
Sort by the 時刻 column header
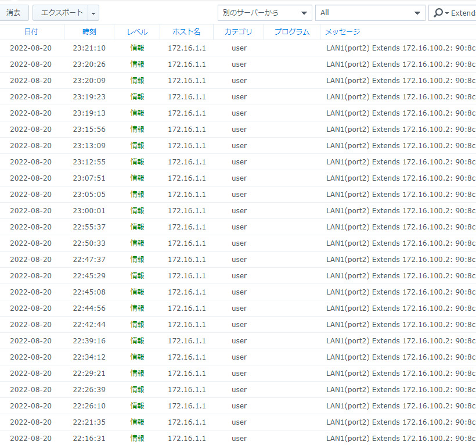(89, 32)
